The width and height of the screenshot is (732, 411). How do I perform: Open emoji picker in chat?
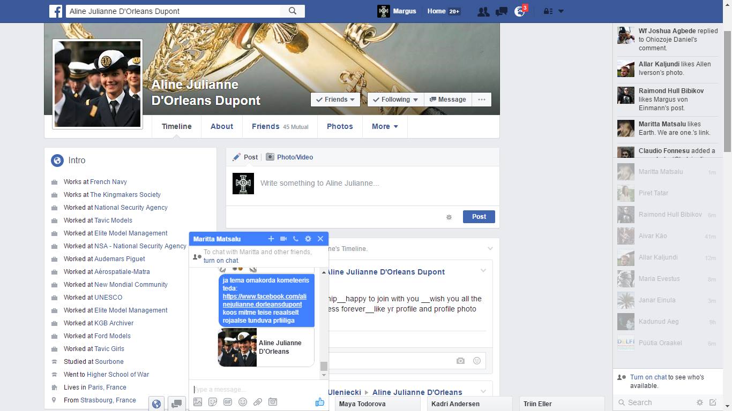pyautogui.click(x=243, y=402)
